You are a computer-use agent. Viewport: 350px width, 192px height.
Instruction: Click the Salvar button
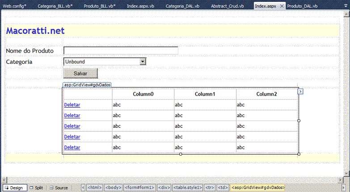[80, 73]
